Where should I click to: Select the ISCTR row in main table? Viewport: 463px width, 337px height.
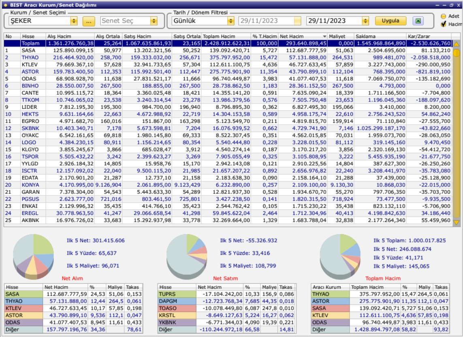coord(228,171)
